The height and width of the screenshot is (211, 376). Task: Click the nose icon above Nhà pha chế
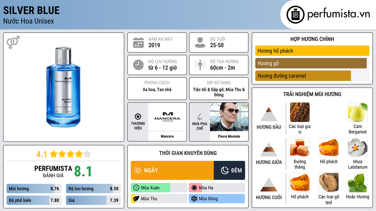coord(199,116)
